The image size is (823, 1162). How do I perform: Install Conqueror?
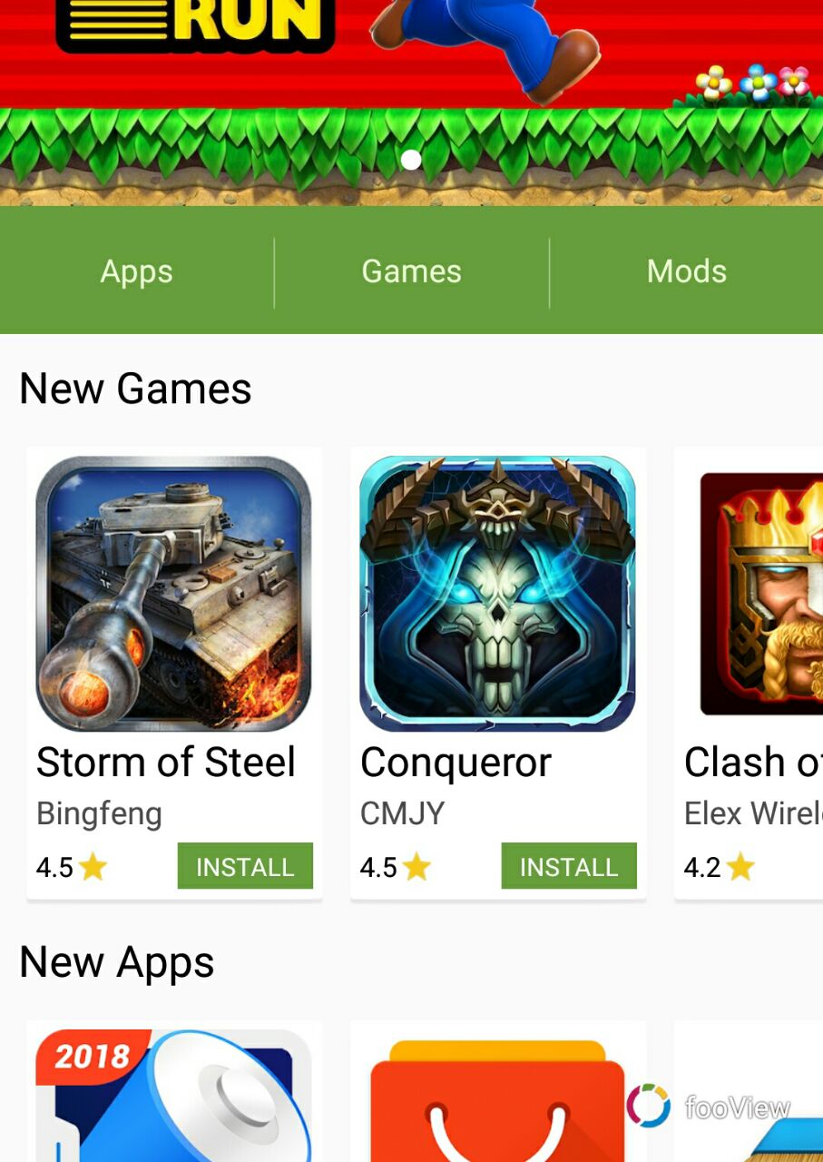569,866
